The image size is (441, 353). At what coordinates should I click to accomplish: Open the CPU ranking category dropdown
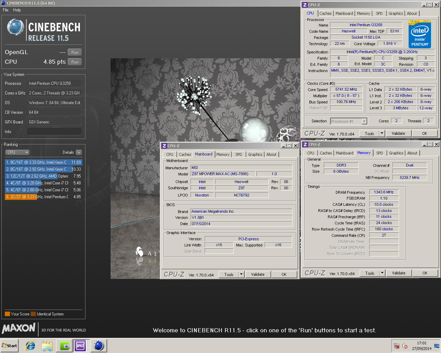coord(17,152)
